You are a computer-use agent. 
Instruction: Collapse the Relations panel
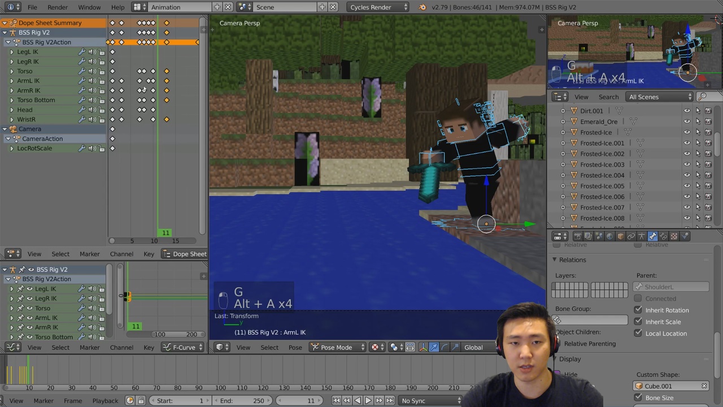555,259
